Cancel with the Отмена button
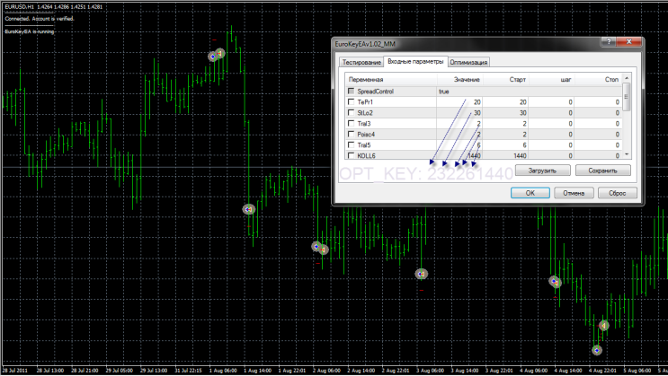The width and height of the screenshot is (668, 376). [574, 193]
